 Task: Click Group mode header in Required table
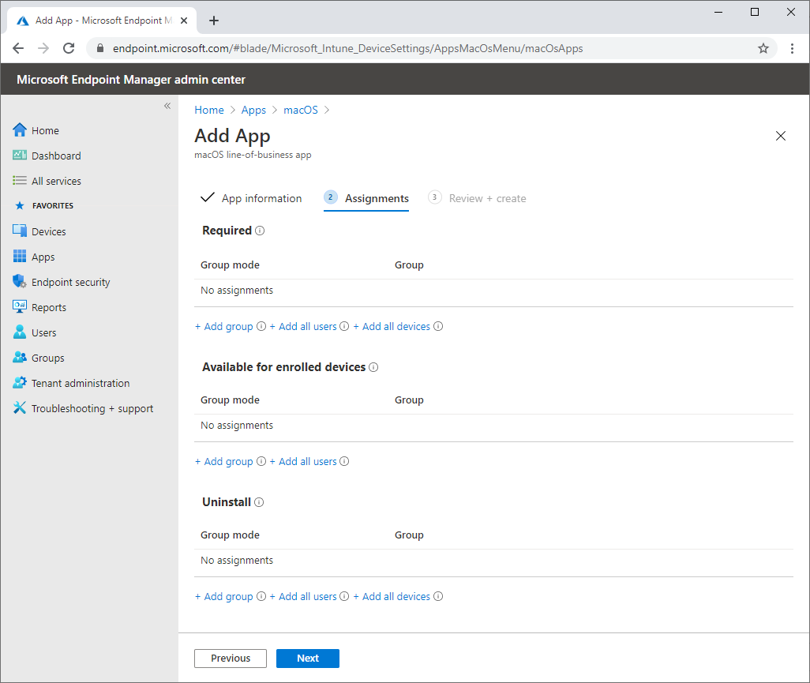pos(230,265)
